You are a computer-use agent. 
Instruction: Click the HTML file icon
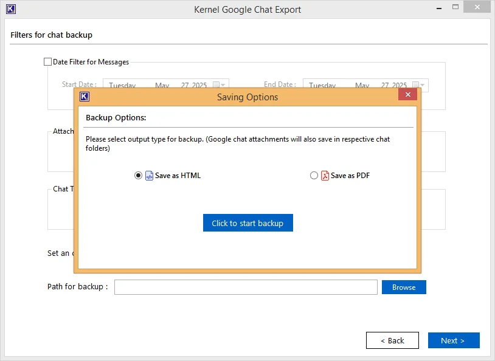[149, 176]
